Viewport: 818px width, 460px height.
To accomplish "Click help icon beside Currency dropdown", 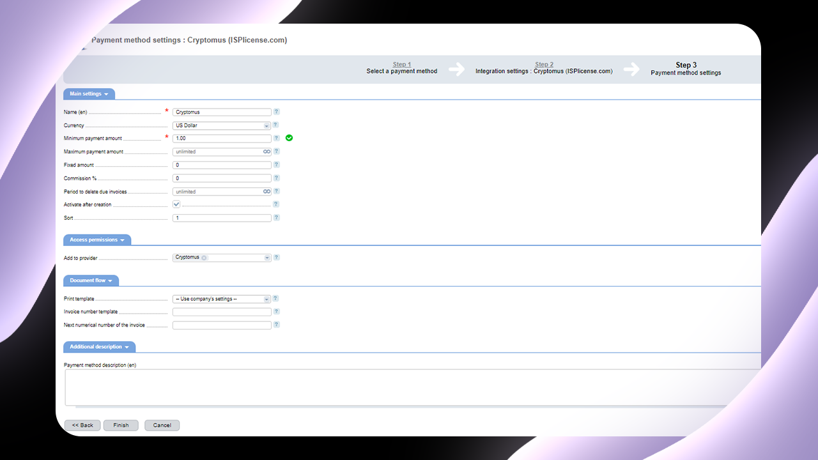I will point(275,125).
